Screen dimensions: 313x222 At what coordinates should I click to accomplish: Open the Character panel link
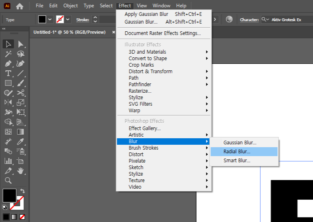[249, 20]
